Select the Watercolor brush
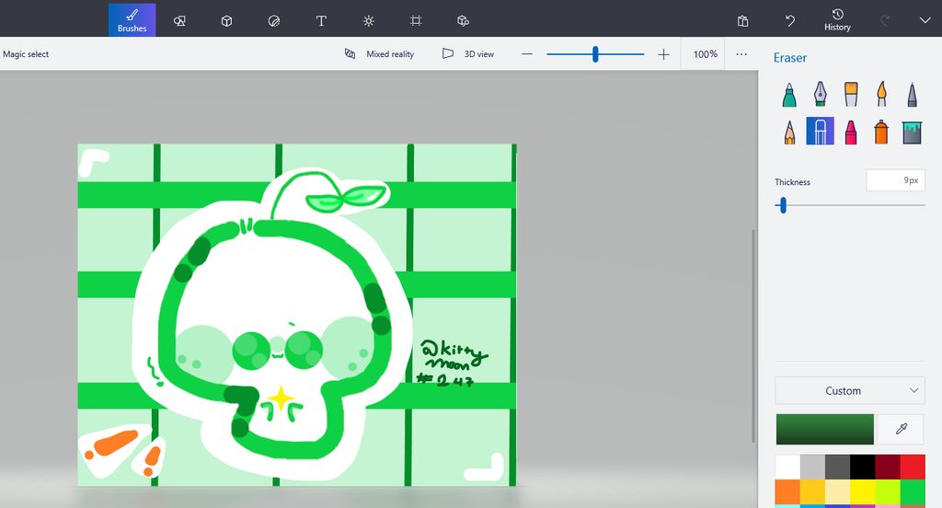The width and height of the screenshot is (942, 508). click(881, 95)
